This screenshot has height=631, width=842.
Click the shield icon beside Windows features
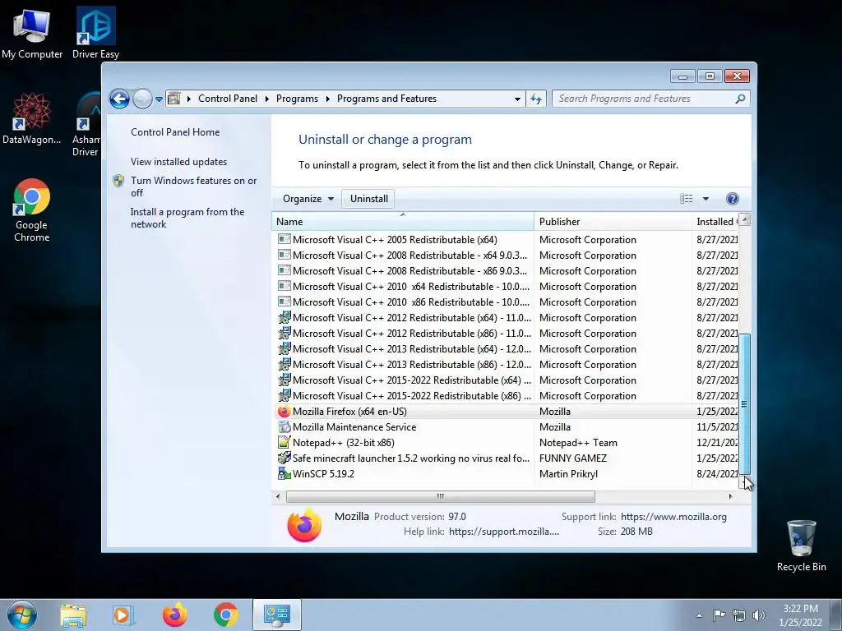(118, 181)
